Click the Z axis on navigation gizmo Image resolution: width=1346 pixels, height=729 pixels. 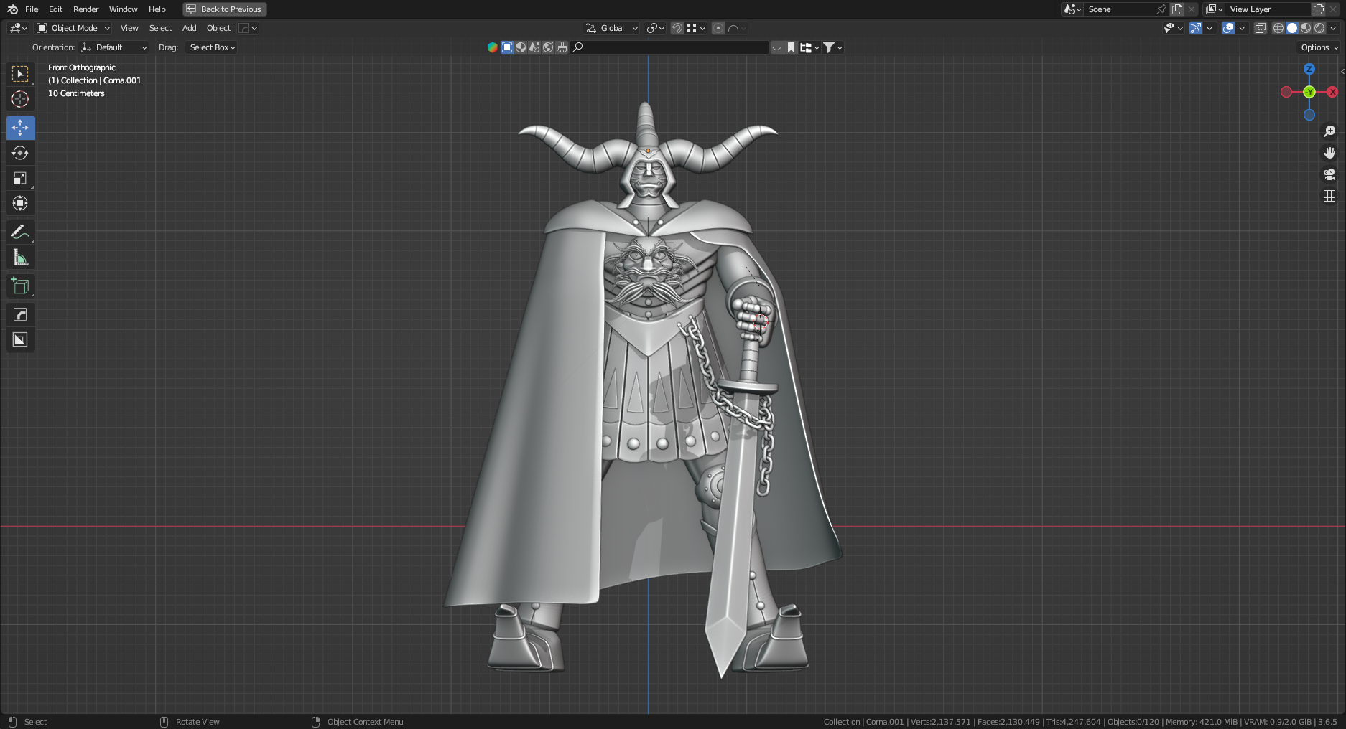click(x=1309, y=69)
